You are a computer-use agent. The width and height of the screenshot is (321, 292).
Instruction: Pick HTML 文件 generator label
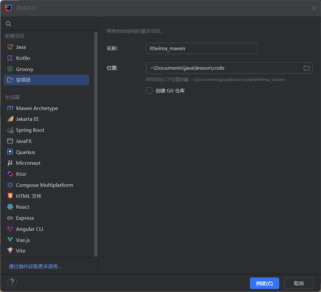[29, 196]
